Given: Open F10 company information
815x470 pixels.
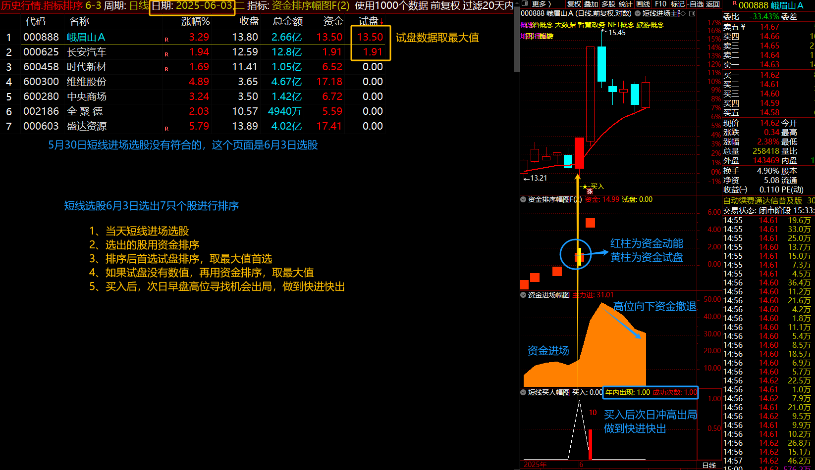Looking at the screenshot, I should pyautogui.click(x=660, y=4).
